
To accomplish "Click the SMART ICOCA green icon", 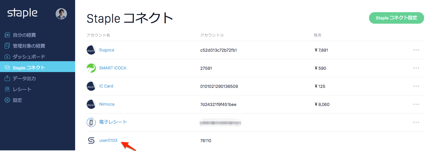I will tap(91, 68).
